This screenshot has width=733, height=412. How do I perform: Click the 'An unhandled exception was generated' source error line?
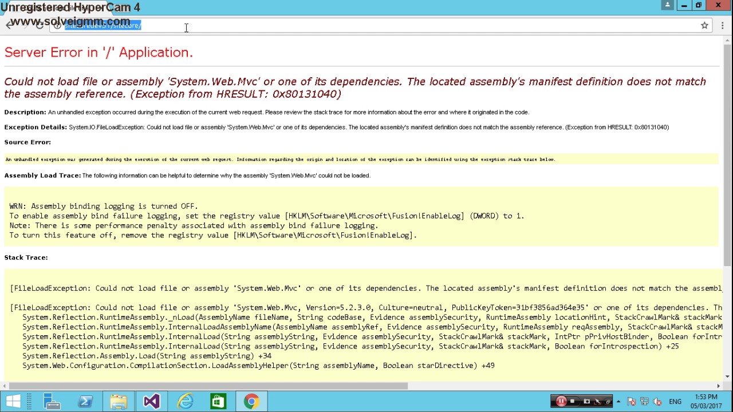(x=280, y=160)
